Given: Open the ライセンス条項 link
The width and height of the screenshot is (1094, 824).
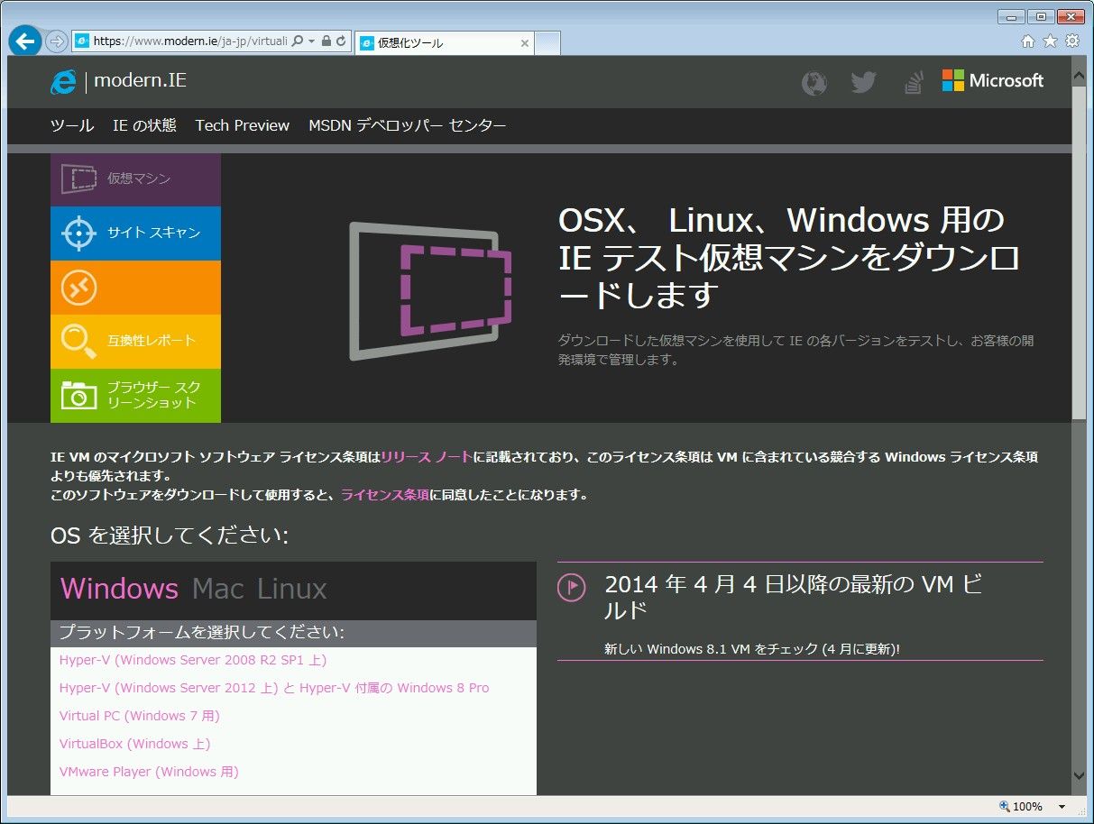Looking at the screenshot, I should [385, 495].
